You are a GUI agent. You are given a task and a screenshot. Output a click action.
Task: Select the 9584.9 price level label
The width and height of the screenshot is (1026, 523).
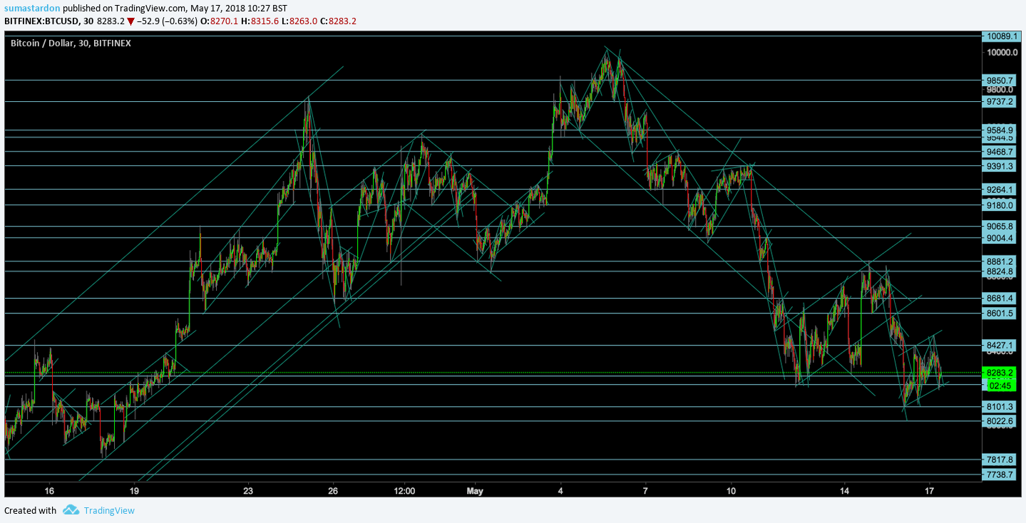999,130
